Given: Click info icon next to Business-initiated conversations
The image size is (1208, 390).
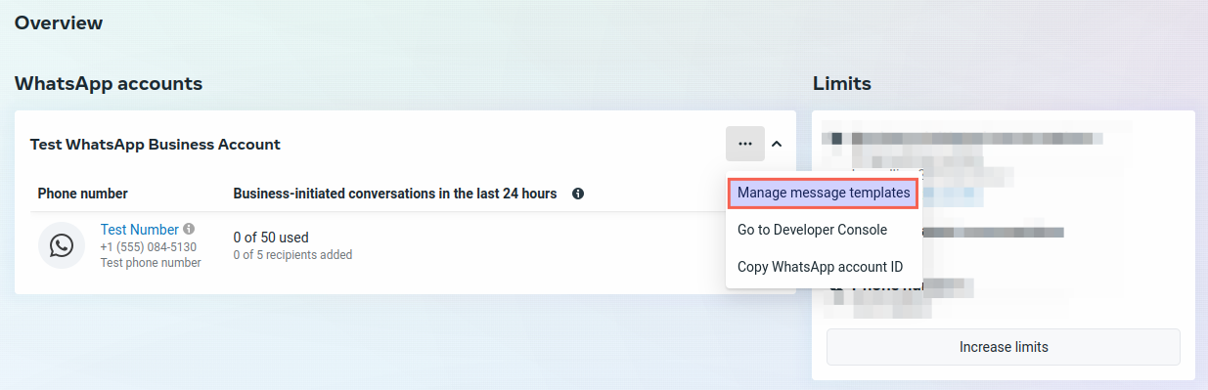Looking at the screenshot, I should (578, 194).
